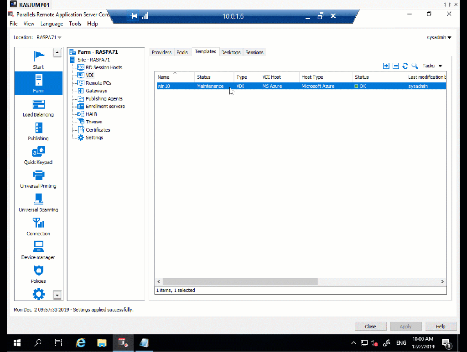
Task: Switch to the Connection category
Action: click(x=38, y=227)
